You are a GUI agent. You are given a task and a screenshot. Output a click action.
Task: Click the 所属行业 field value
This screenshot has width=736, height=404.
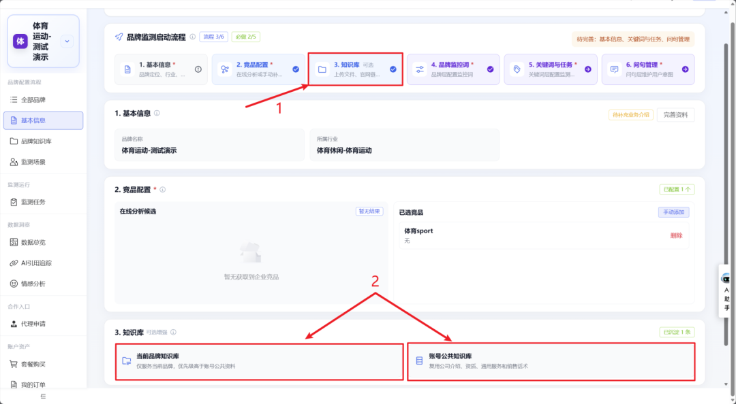tap(344, 150)
